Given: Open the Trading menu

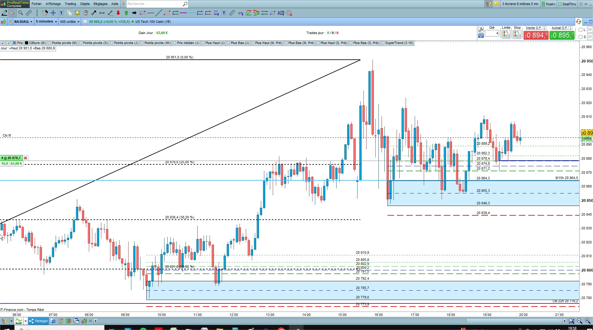Looking at the screenshot, I should click(x=70, y=4).
